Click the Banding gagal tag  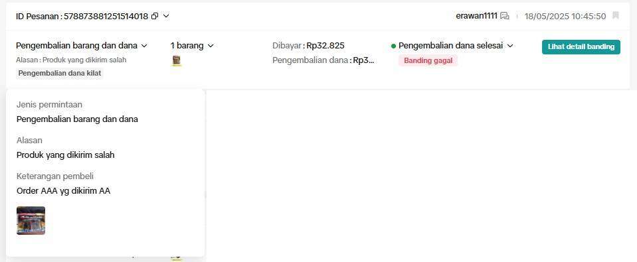pyautogui.click(x=428, y=61)
